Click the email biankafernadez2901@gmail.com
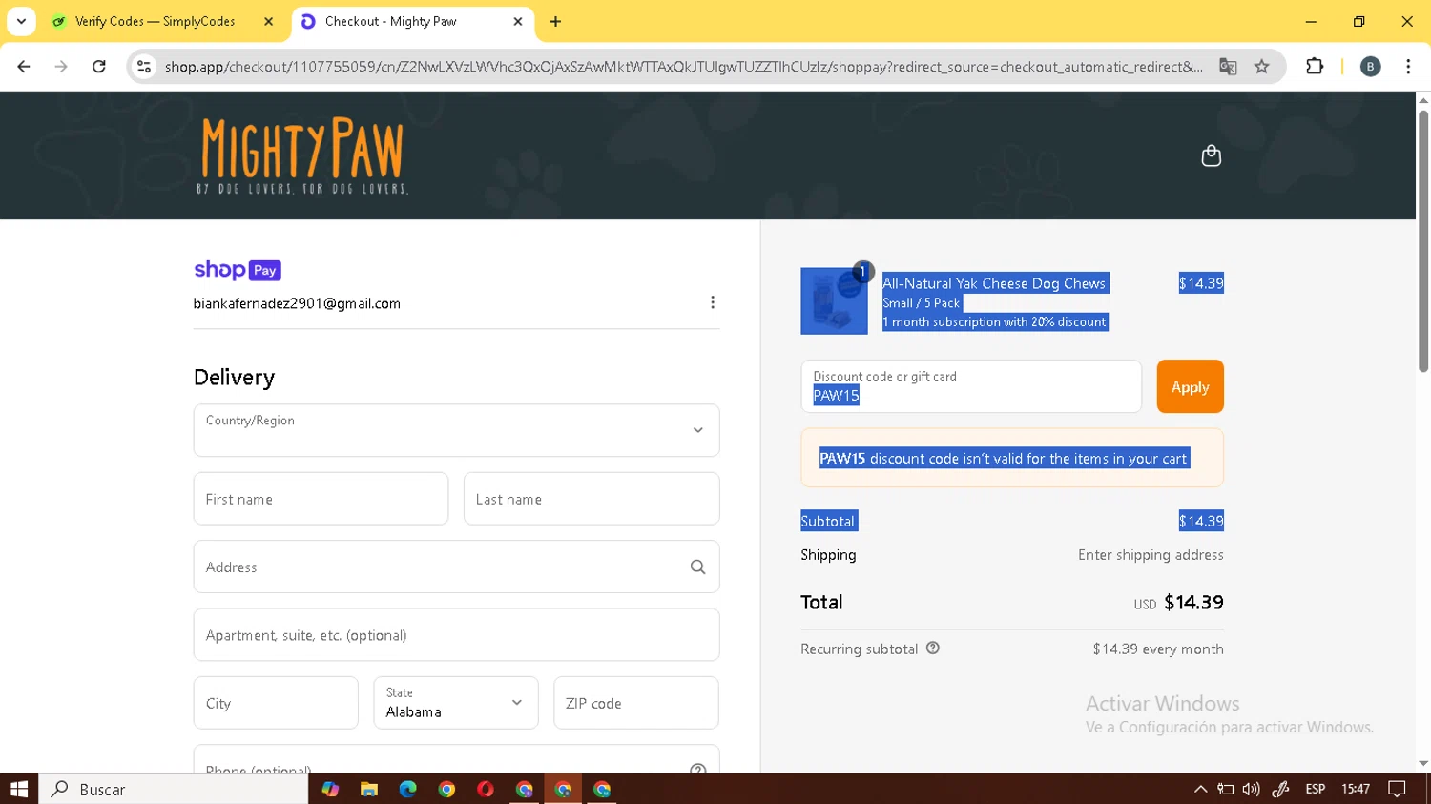1431x804 pixels. [x=297, y=303]
